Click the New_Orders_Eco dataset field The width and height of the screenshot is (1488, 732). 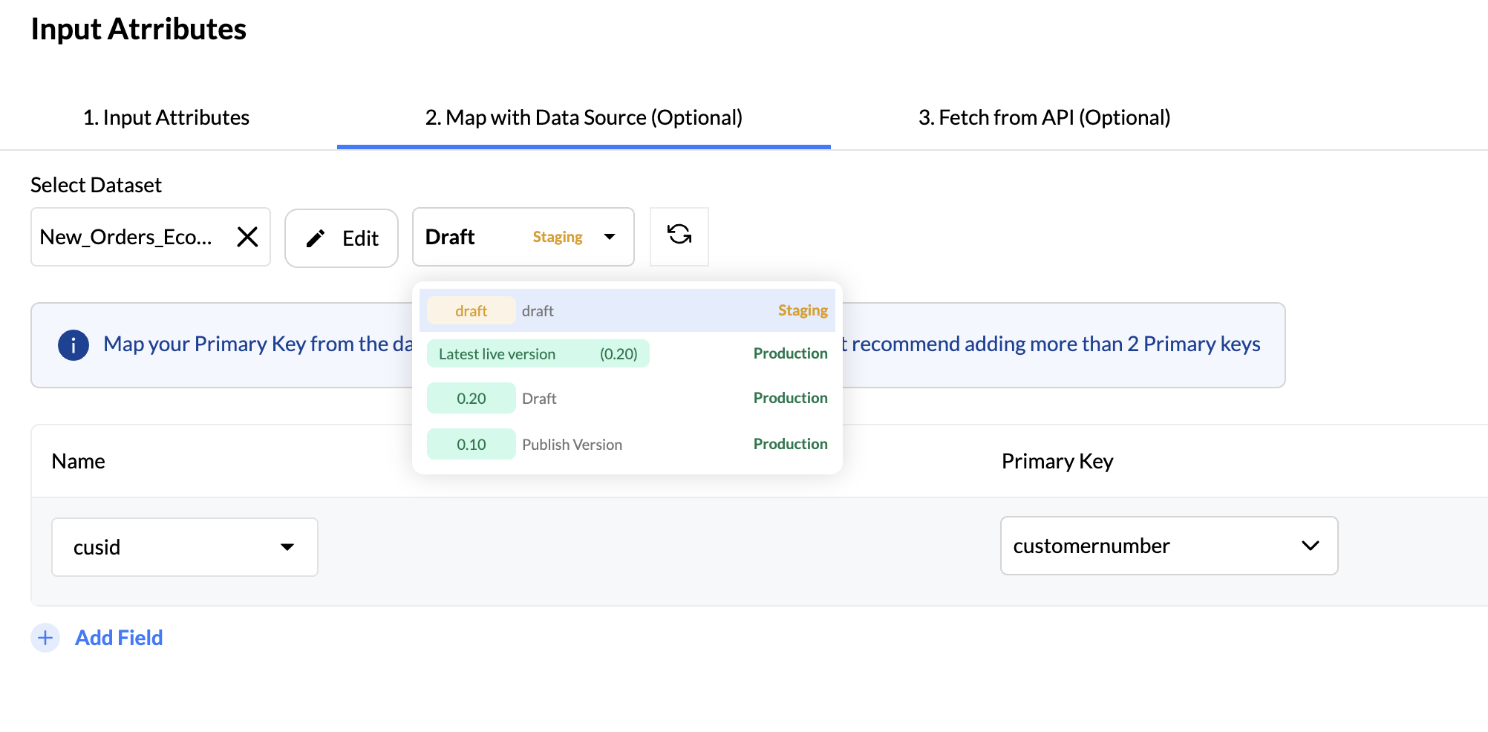click(126, 237)
